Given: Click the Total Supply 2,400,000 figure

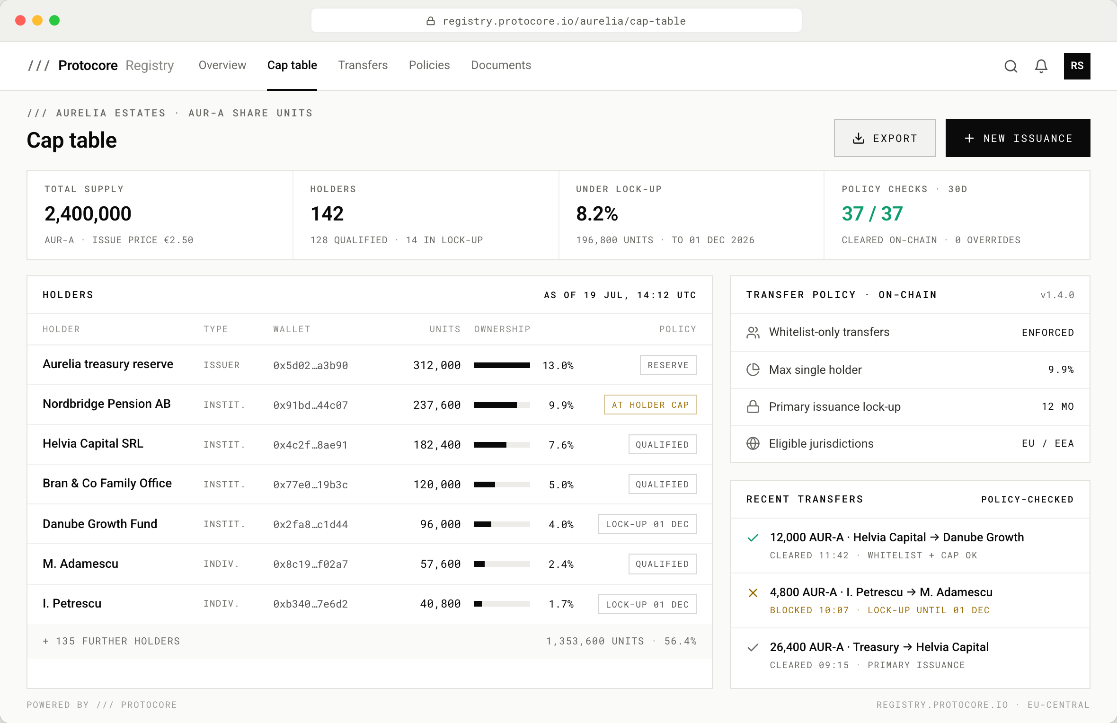Looking at the screenshot, I should tap(88, 214).
